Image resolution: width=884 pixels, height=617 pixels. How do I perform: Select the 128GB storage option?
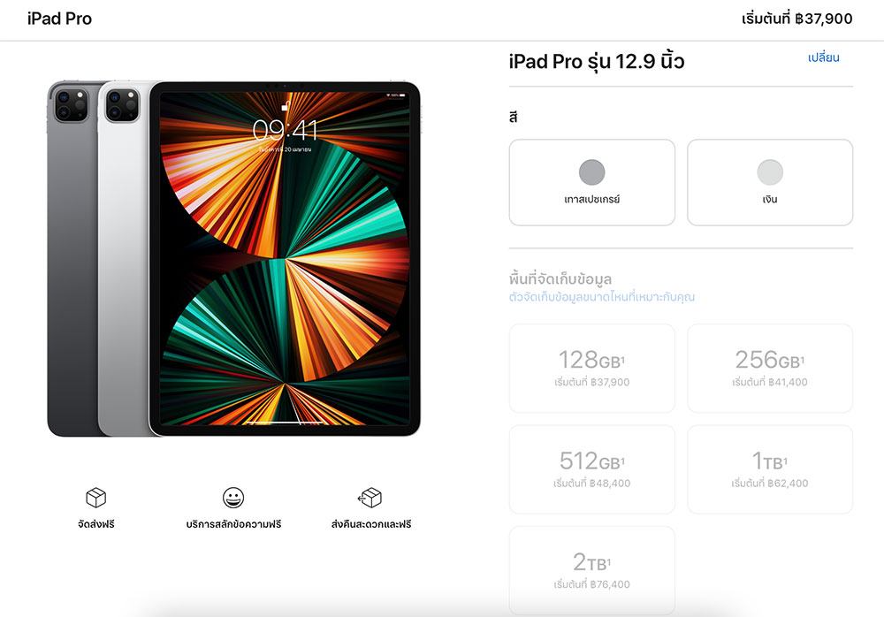pyautogui.click(x=592, y=368)
